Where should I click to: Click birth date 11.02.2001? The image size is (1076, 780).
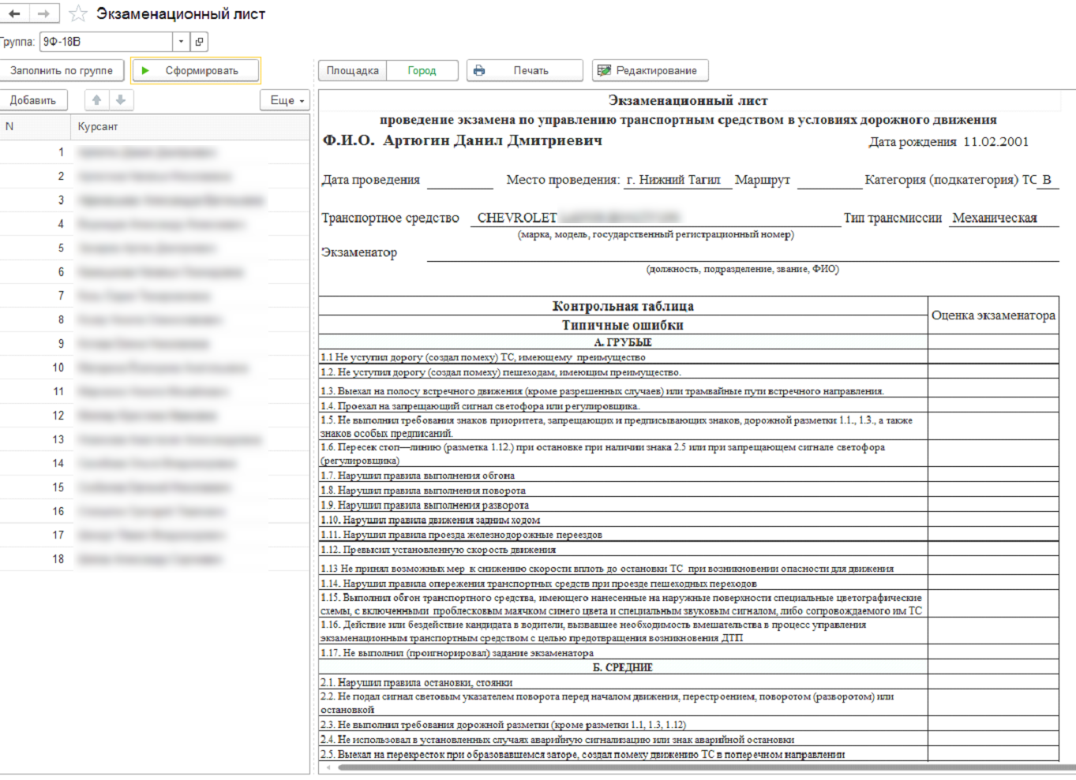pyautogui.click(x=995, y=142)
